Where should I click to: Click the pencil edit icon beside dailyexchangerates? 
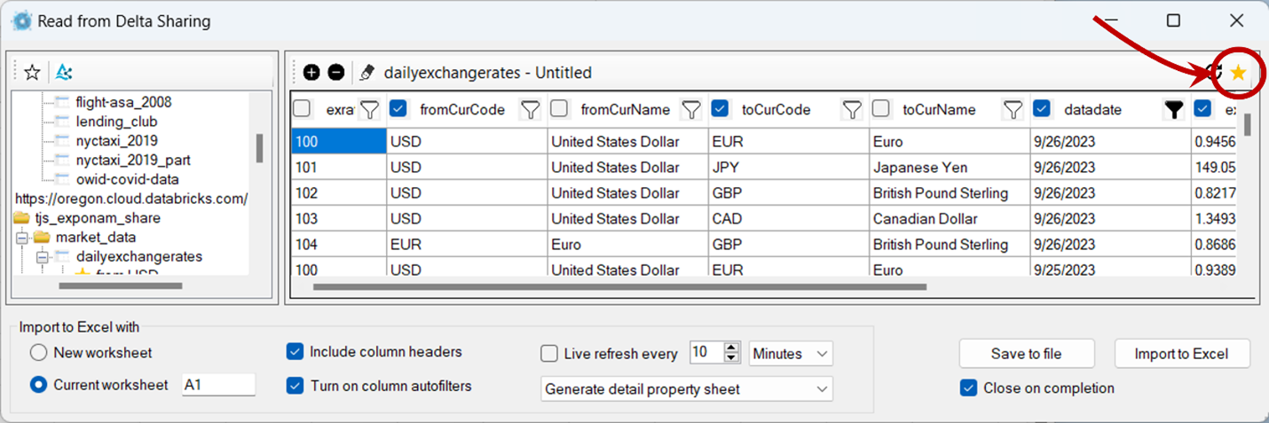367,73
